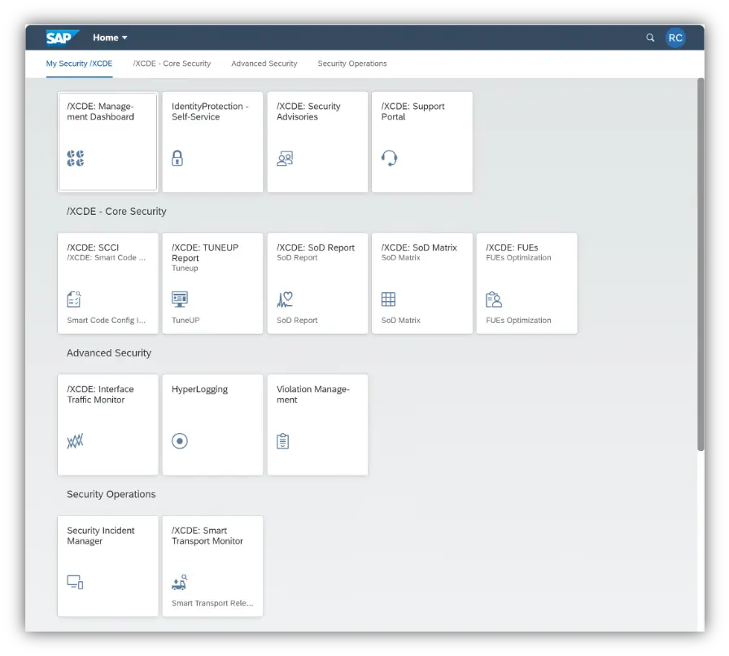Open IdentityProtection - Self-Service tile title

(x=210, y=112)
